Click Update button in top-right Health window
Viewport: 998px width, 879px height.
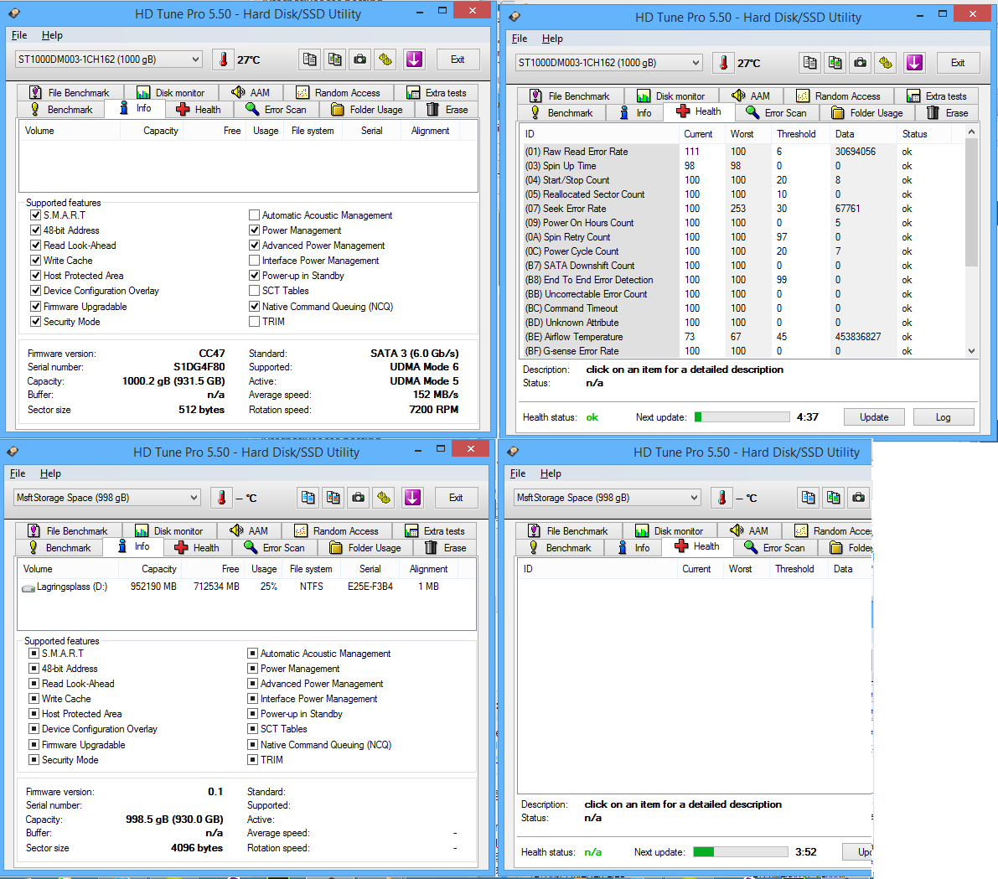pyautogui.click(x=874, y=417)
